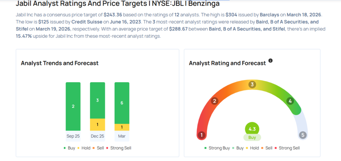Toggle Hold in the Analyst Trends legend

pyautogui.click(x=86, y=148)
